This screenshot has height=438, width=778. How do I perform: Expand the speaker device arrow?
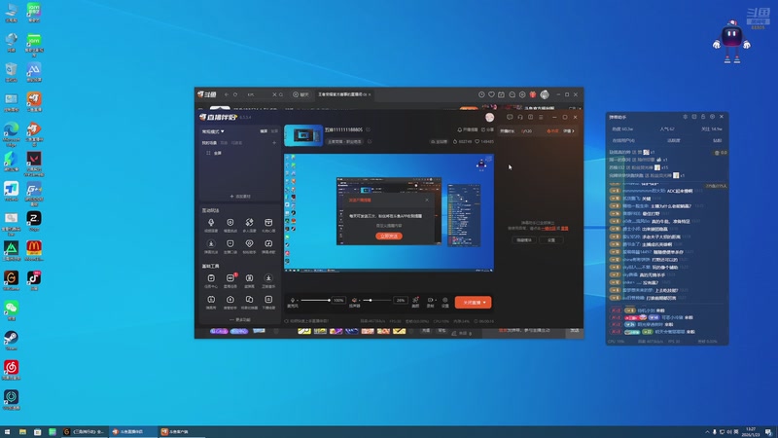(358, 301)
